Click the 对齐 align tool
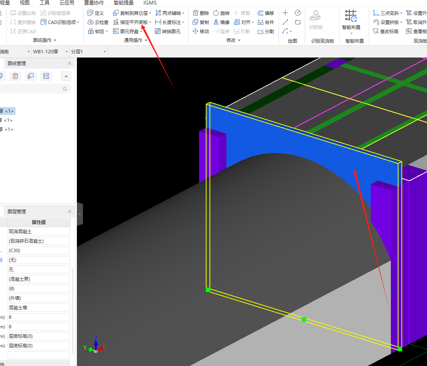Screen dimensions: 427x366 tap(244, 22)
